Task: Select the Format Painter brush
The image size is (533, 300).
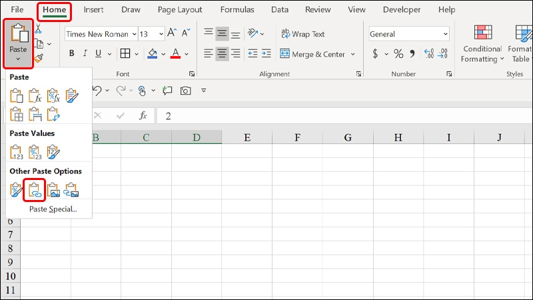Action: point(39,59)
